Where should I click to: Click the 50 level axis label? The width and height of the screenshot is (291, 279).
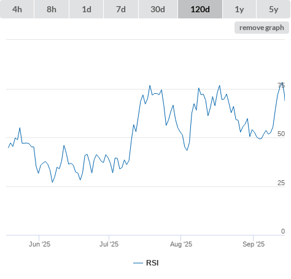[281, 134]
